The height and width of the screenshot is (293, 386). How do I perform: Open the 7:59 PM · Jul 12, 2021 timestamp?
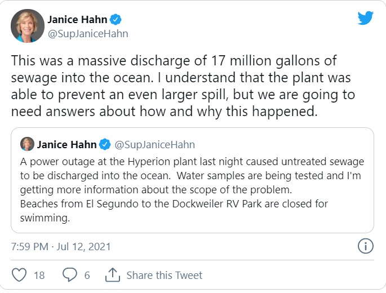(61, 246)
